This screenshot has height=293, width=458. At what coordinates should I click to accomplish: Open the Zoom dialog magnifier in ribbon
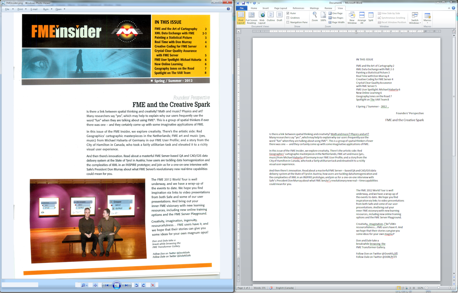coord(315,17)
